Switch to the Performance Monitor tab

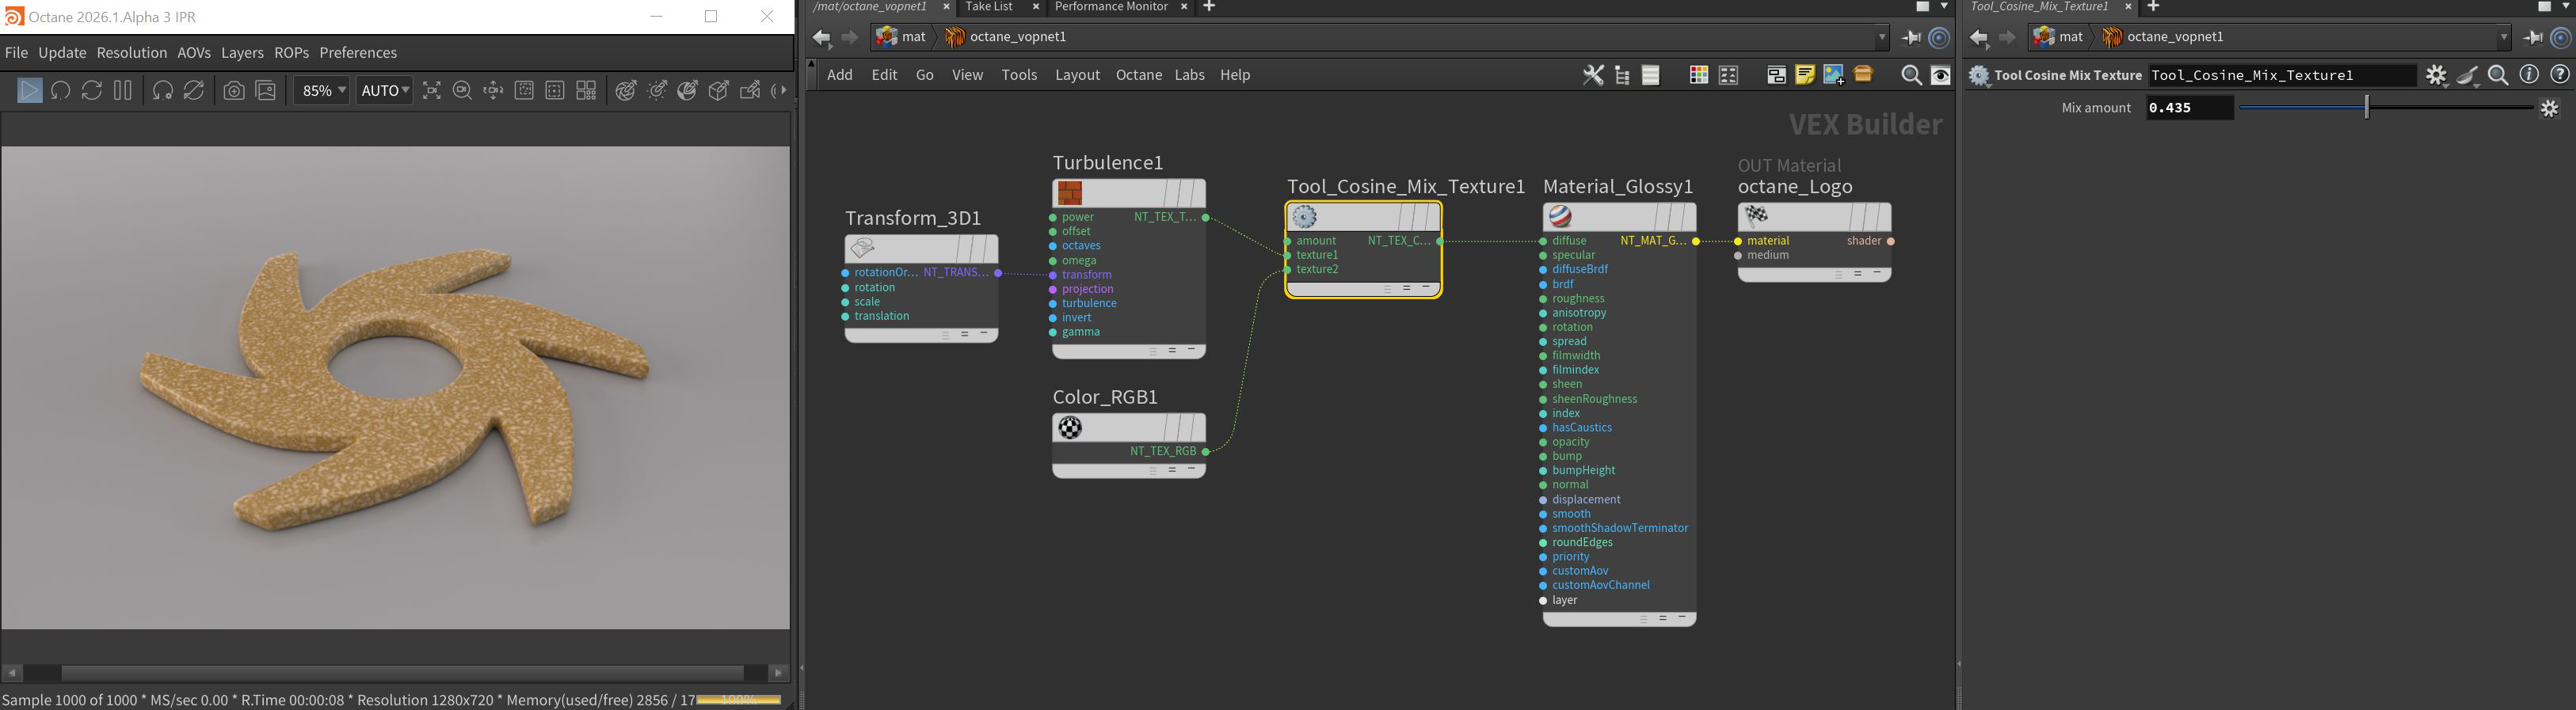1111,7
